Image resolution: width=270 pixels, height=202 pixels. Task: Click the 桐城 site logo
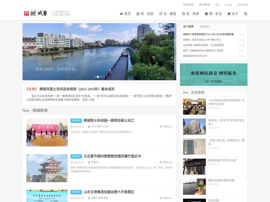(x=35, y=13)
